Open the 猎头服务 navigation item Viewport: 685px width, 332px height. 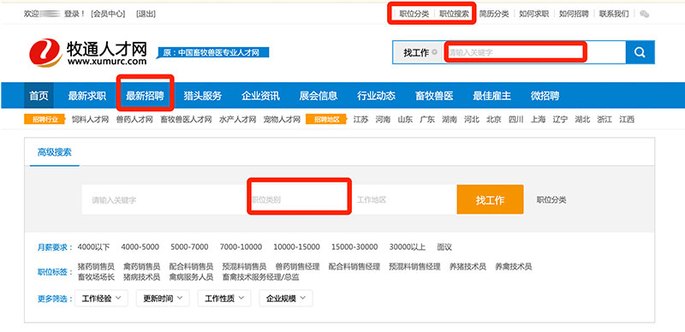pyautogui.click(x=203, y=96)
